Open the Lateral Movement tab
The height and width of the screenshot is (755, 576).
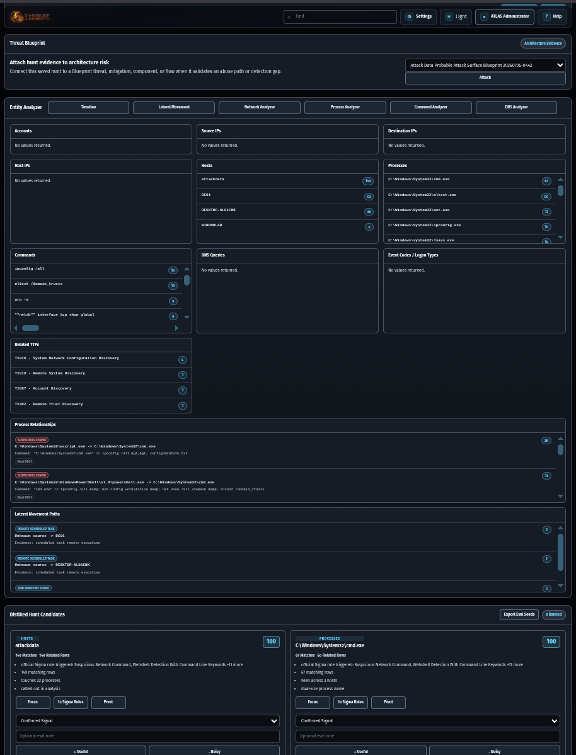[x=174, y=107]
